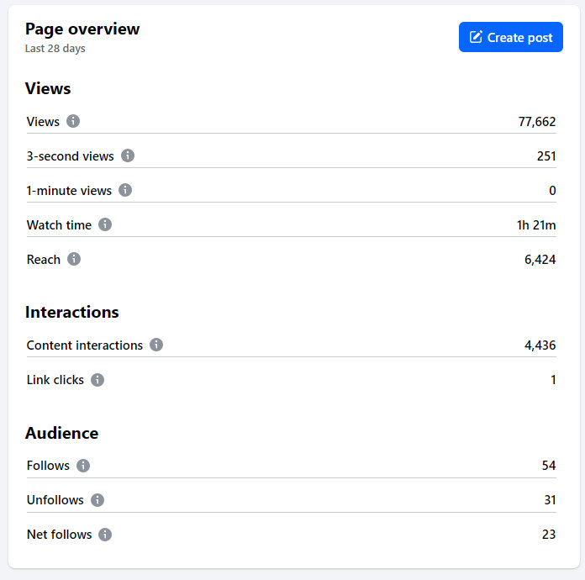Select the Reach value 6,424

[x=540, y=260]
